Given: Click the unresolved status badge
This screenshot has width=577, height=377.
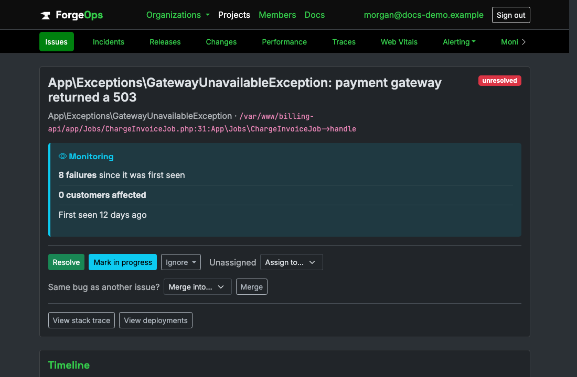Looking at the screenshot, I should pos(499,81).
